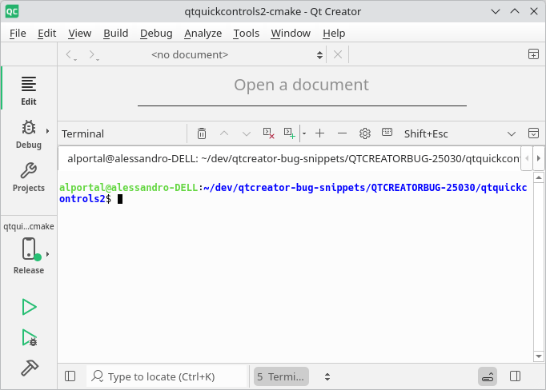Run the project with the green arrow
The height and width of the screenshot is (390, 546).
point(30,307)
